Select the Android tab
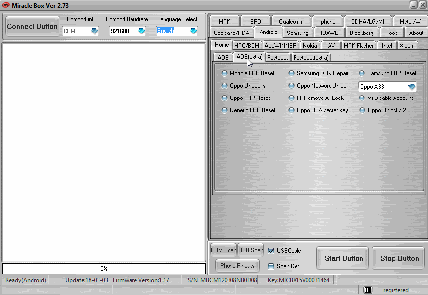 coord(268,32)
